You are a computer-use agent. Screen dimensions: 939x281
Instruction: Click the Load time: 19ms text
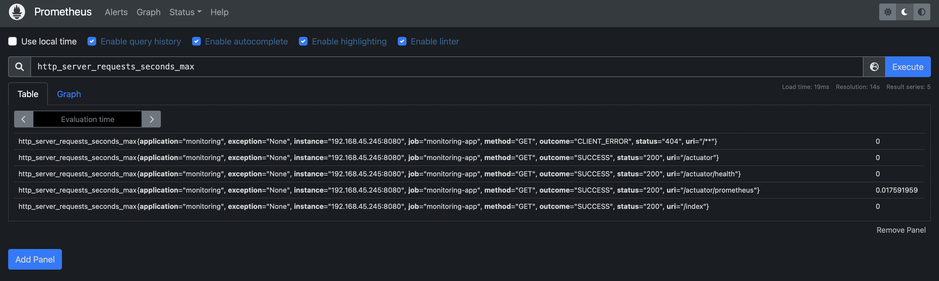(x=805, y=87)
